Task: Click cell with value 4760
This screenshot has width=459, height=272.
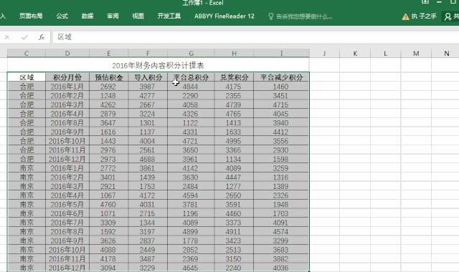Action: (108, 204)
